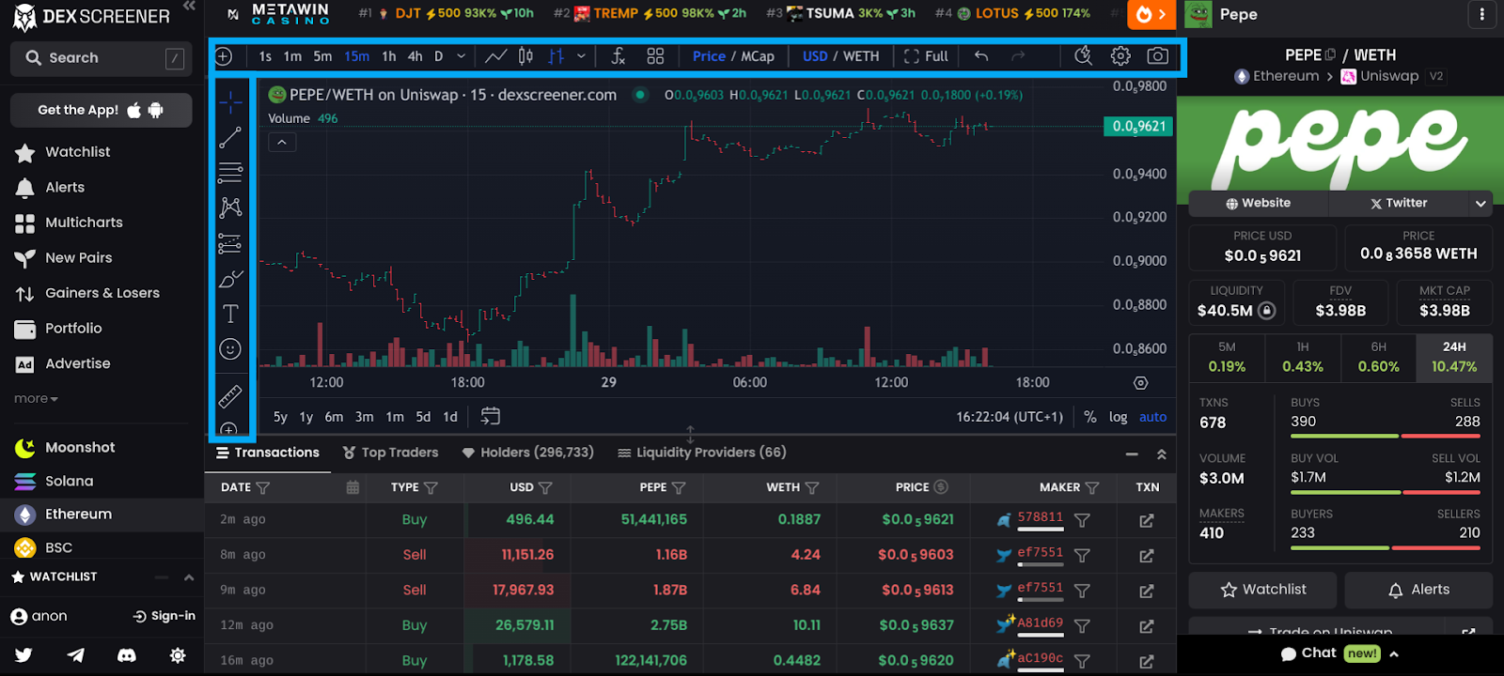Select the patterns drawing tool

coord(230,207)
